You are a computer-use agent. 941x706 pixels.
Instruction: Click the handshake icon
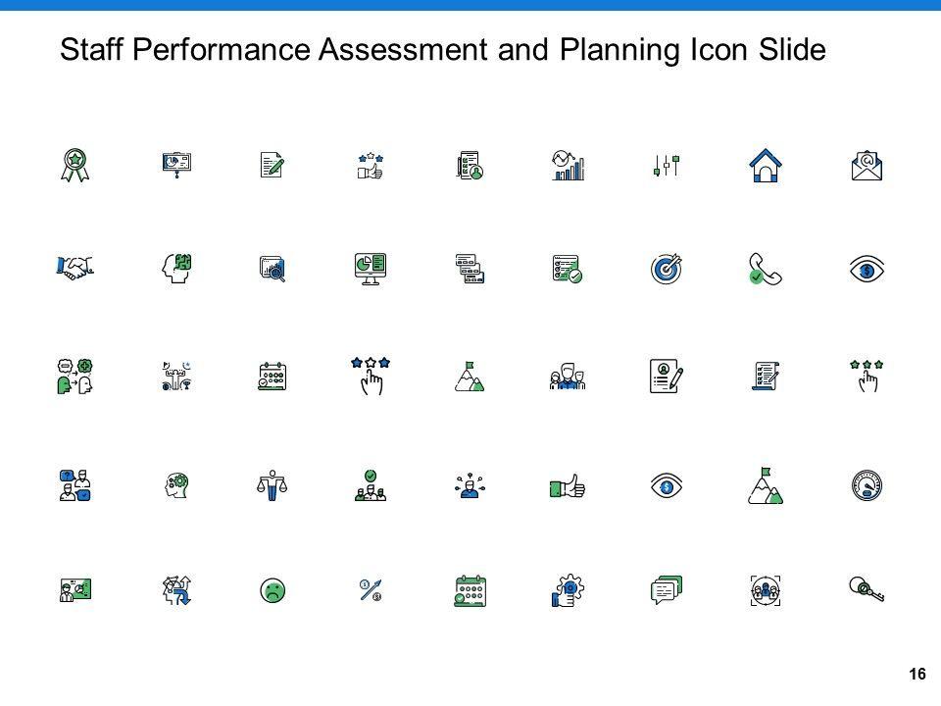tap(74, 267)
